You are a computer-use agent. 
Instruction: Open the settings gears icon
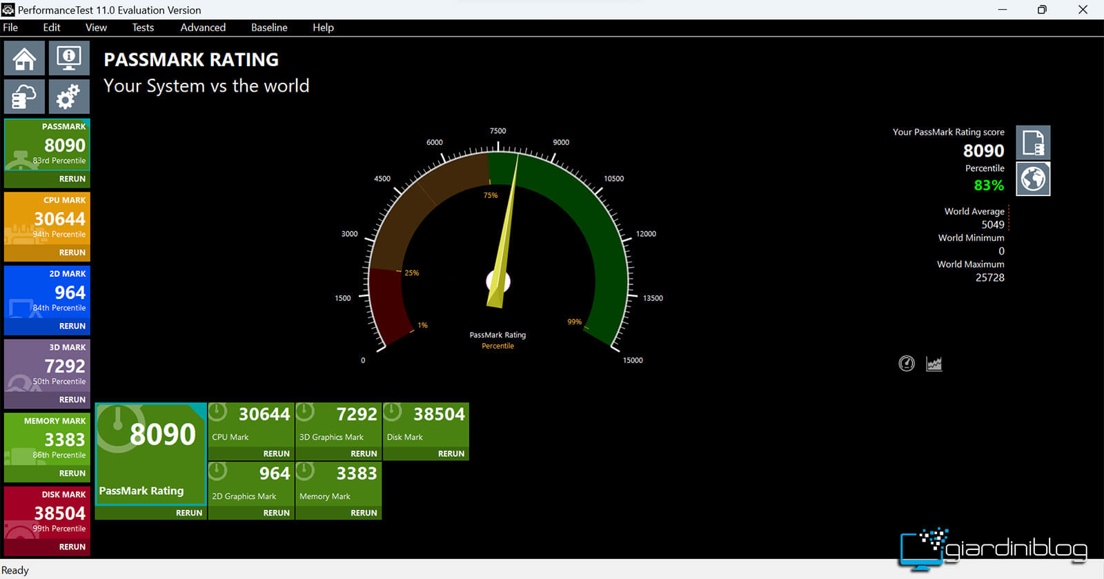(x=69, y=96)
